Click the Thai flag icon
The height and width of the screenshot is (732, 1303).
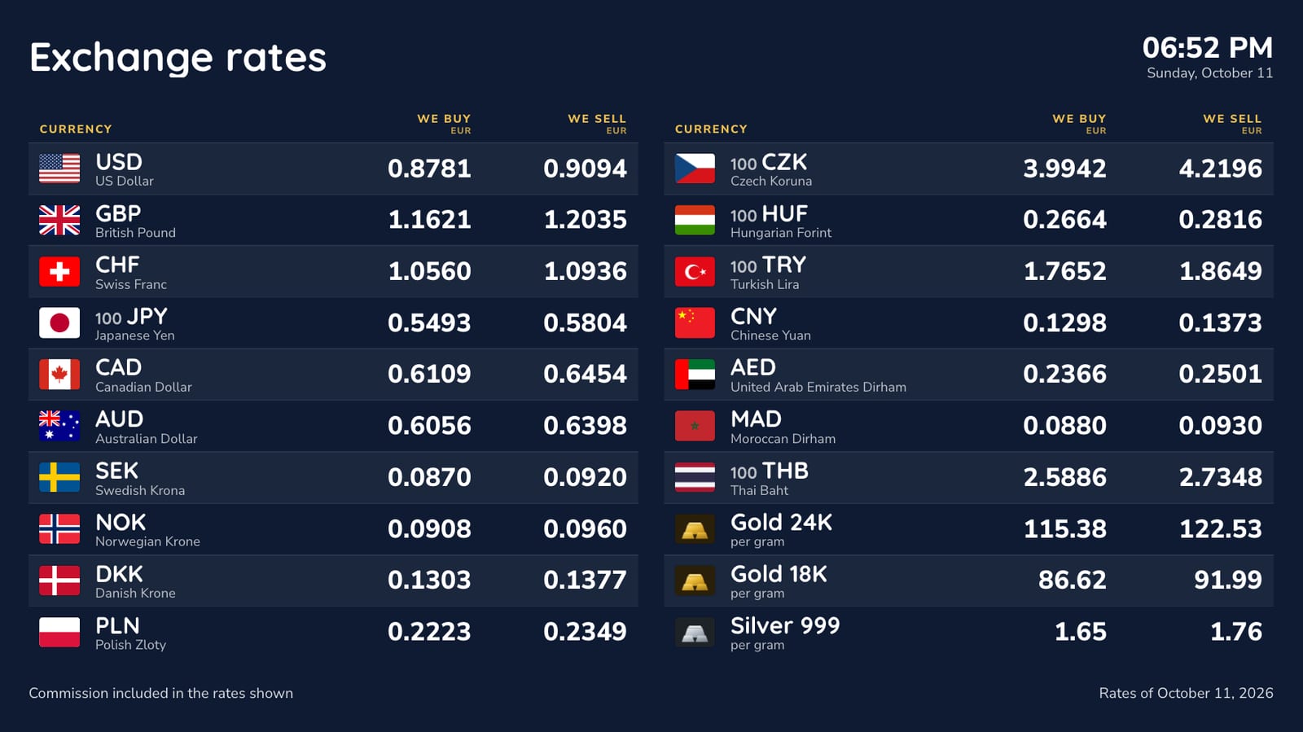[x=695, y=478]
